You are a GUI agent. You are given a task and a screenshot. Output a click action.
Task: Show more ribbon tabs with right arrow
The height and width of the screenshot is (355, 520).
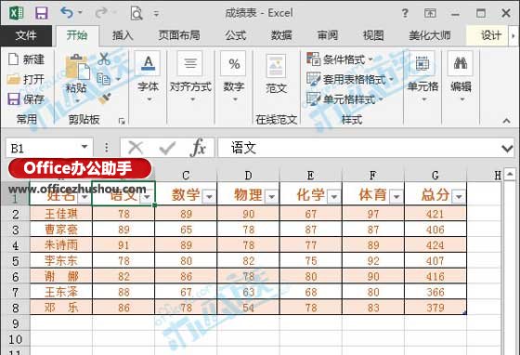513,35
